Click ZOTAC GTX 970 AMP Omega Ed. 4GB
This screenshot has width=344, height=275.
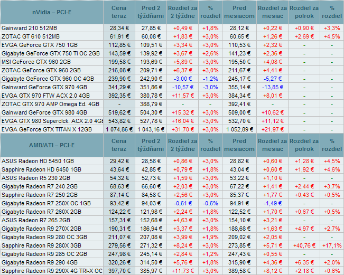(50, 104)
